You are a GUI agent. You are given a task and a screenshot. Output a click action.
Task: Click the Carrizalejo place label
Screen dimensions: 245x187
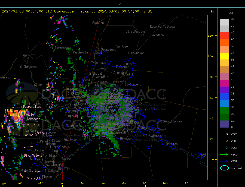31,172
